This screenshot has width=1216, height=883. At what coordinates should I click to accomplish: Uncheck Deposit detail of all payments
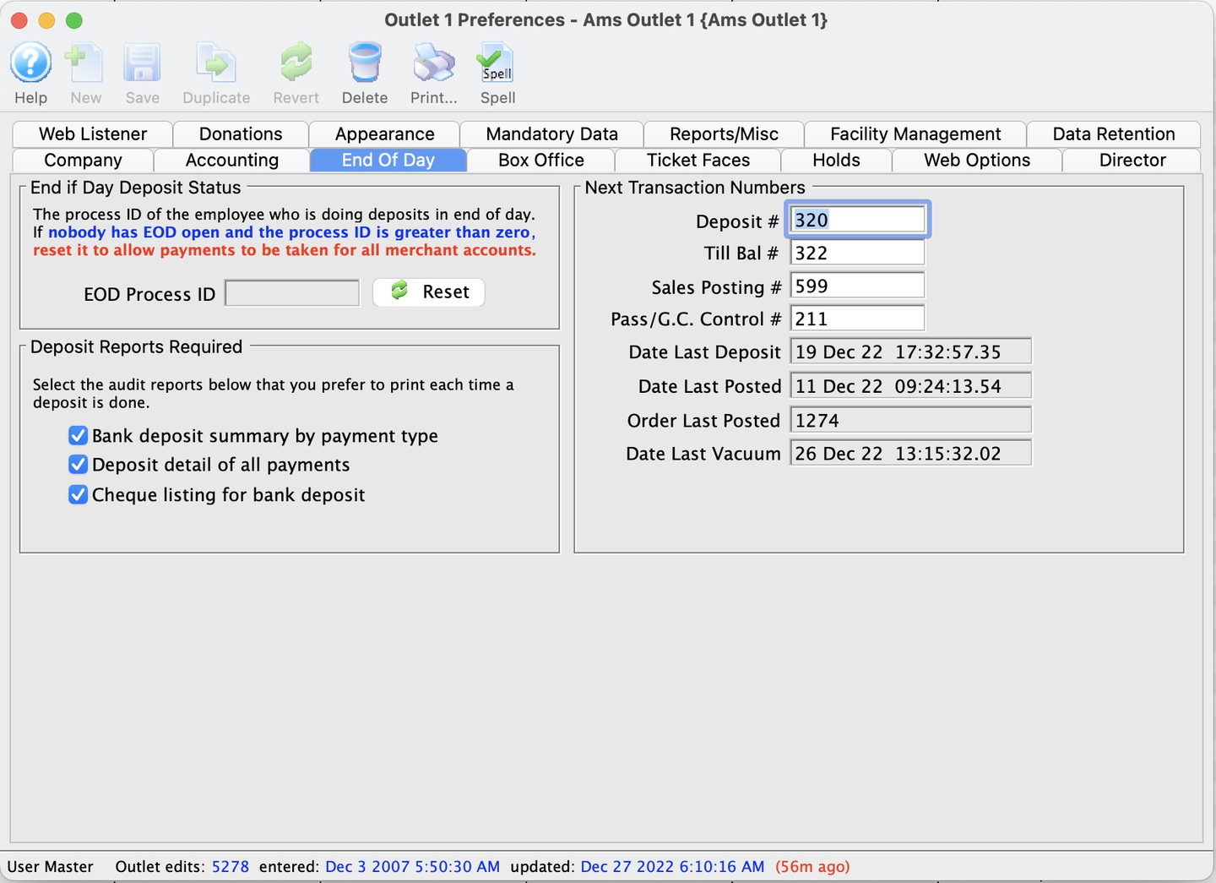pyautogui.click(x=78, y=465)
